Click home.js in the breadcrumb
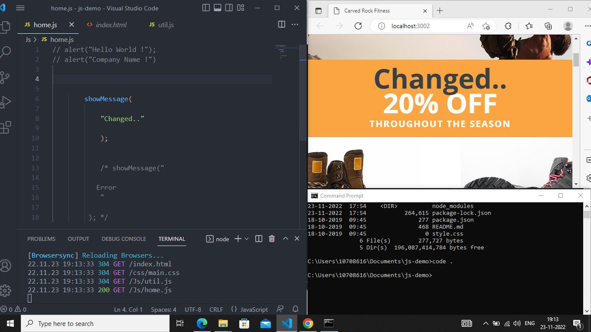 point(58,39)
